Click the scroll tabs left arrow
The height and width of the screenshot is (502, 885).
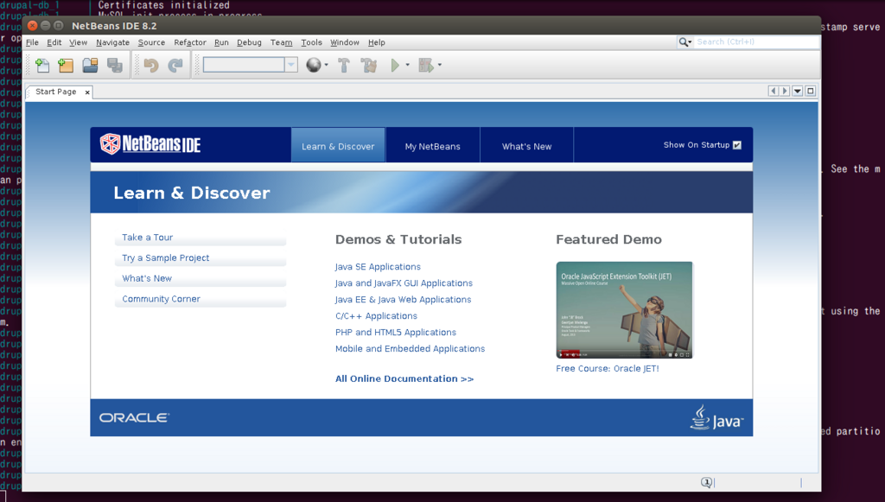[774, 91]
